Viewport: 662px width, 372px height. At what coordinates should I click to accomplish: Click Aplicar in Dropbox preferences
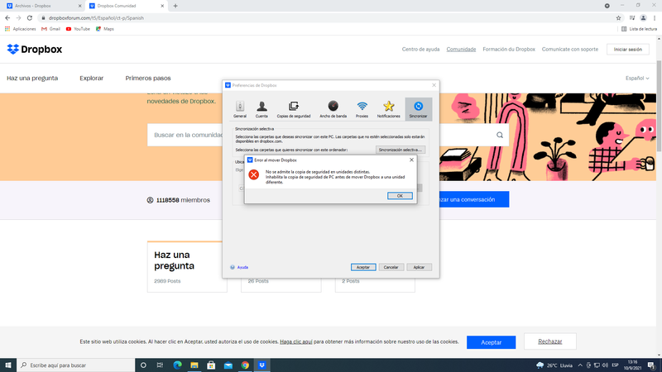click(x=419, y=267)
